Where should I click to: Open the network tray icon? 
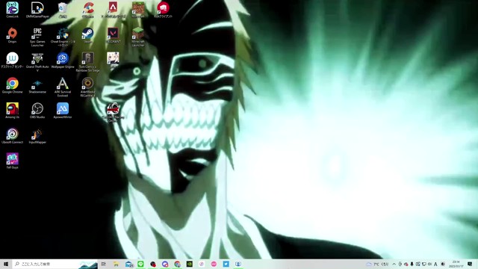(x=423, y=264)
